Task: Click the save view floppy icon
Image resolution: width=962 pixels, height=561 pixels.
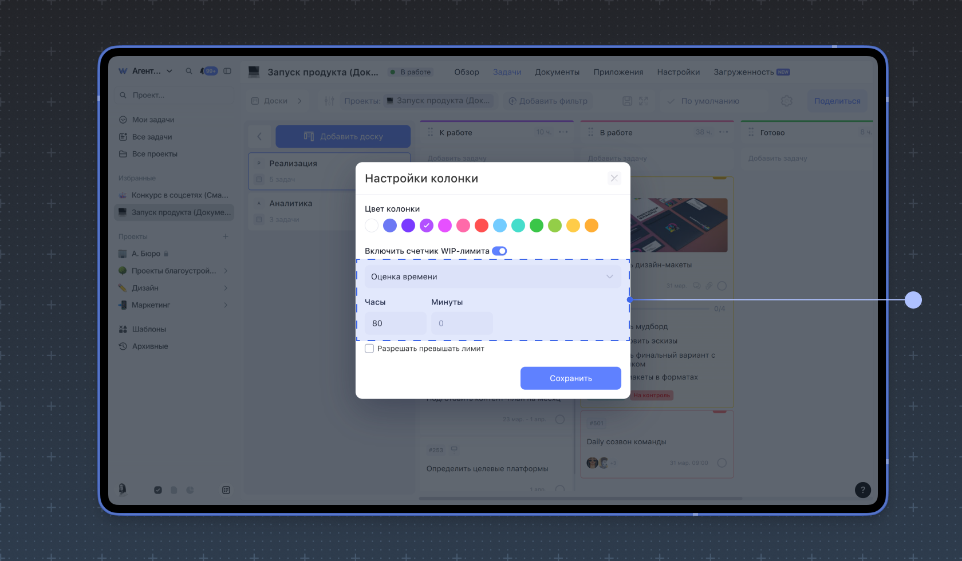Action: 627,101
